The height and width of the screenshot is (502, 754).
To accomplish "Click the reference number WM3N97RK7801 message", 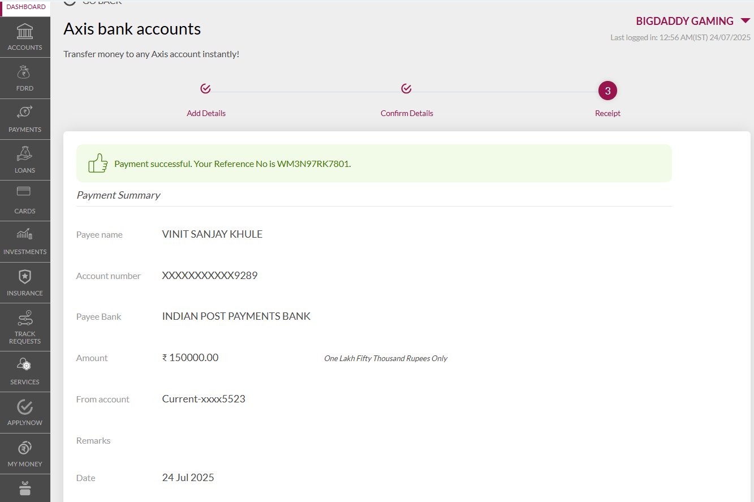I will [232, 164].
